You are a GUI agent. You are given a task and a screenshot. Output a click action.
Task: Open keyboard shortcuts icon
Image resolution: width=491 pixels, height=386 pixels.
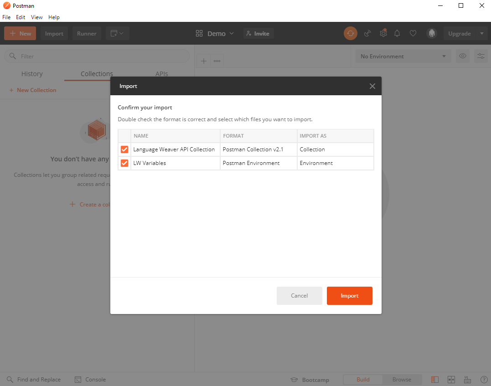[x=467, y=380]
